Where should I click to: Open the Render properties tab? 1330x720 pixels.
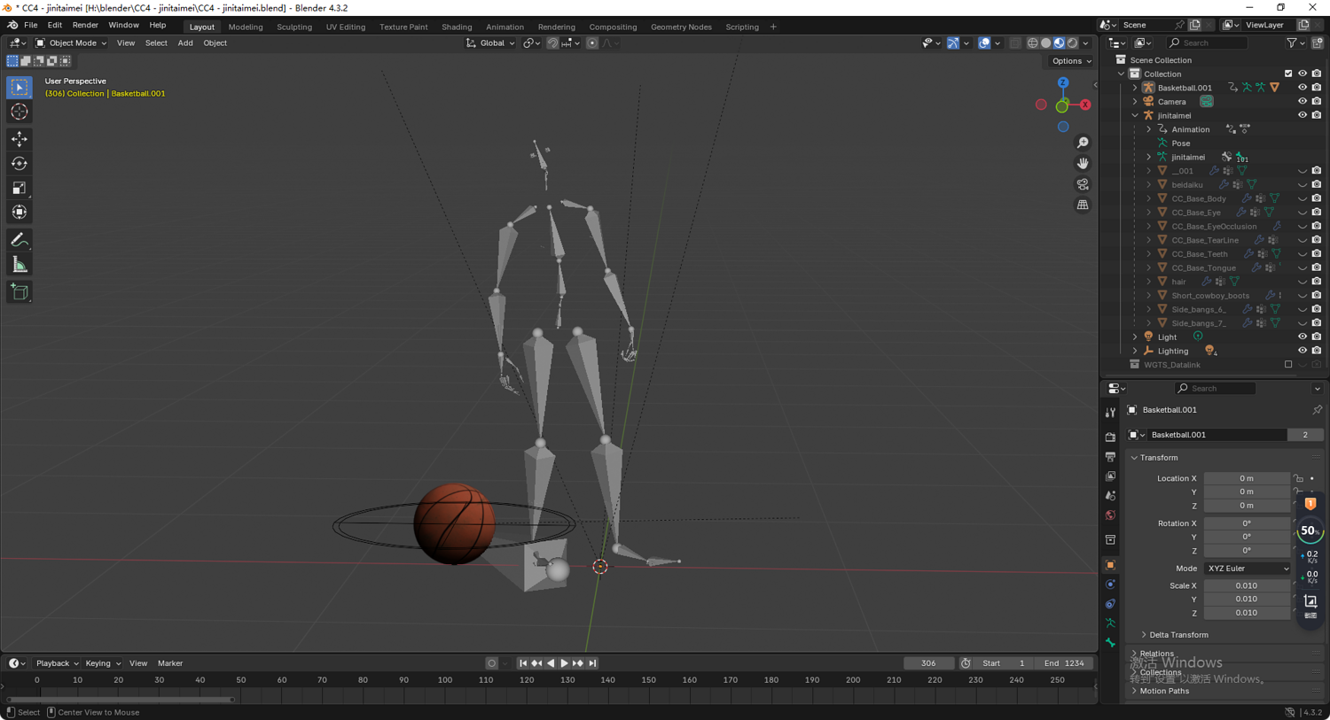[1110, 437]
